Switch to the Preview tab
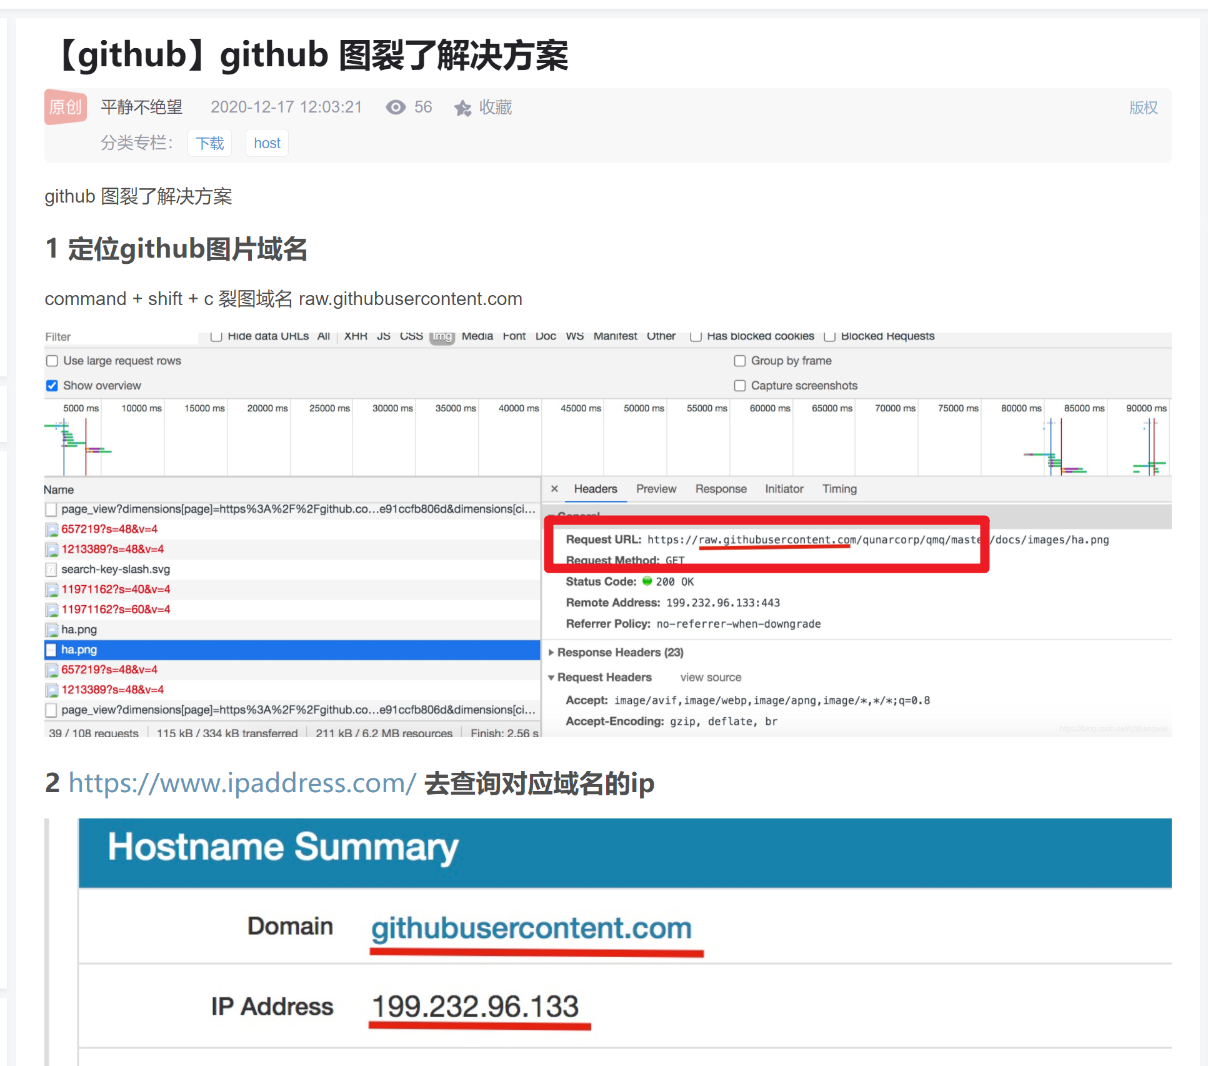 pyautogui.click(x=656, y=489)
